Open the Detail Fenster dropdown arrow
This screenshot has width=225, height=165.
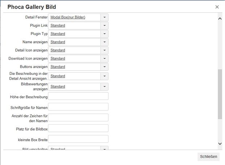104,17
